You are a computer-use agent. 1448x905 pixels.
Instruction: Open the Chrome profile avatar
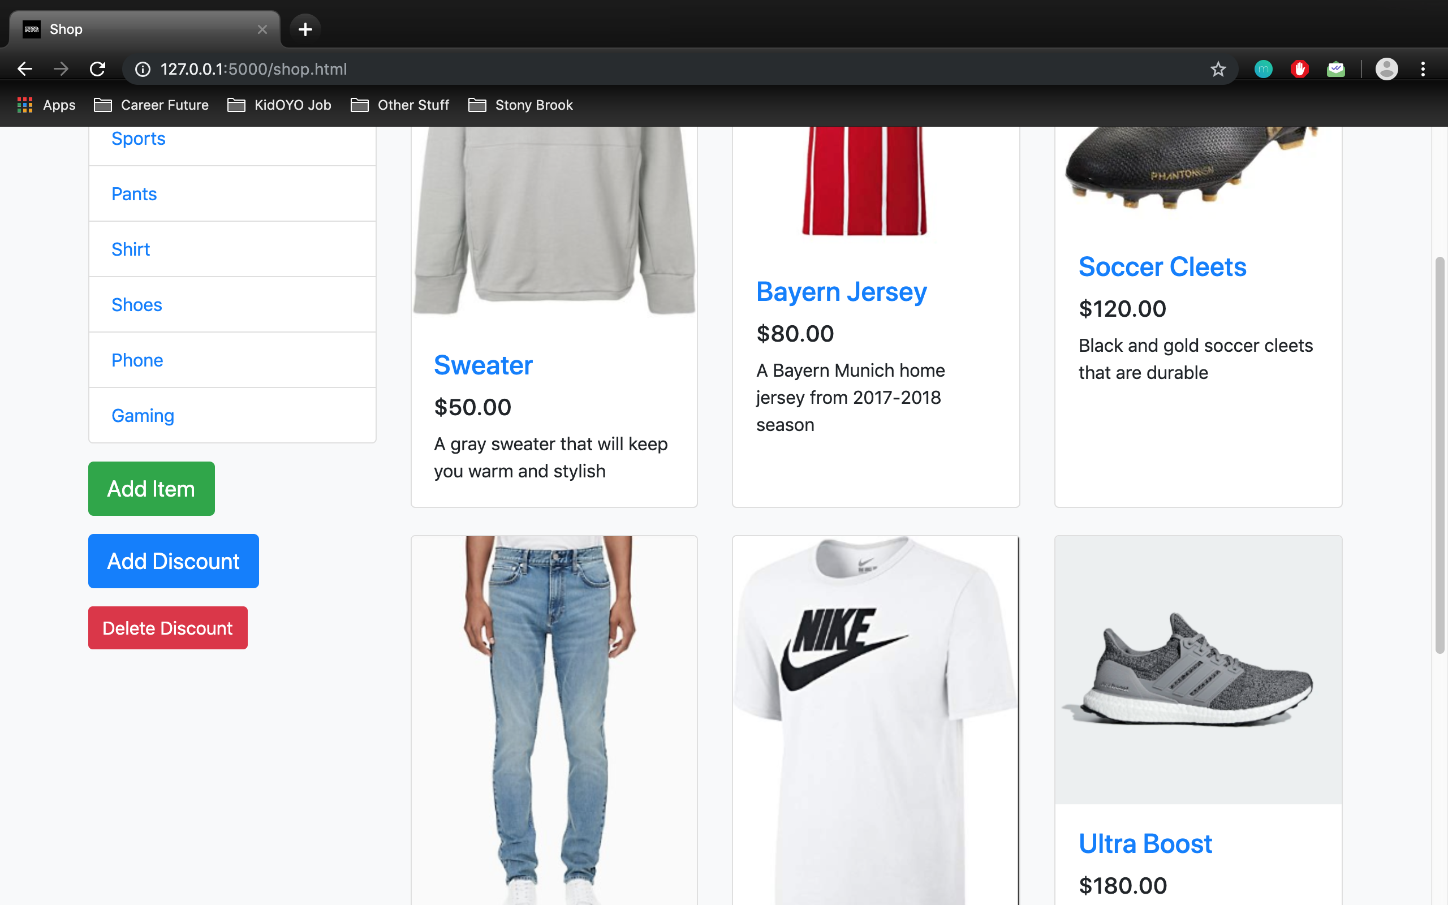tap(1386, 69)
